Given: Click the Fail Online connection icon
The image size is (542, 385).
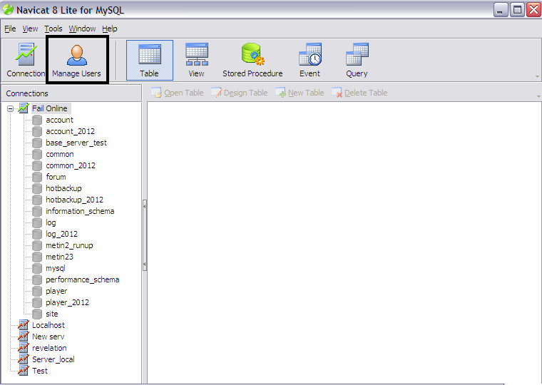Looking at the screenshot, I should (x=23, y=108).
